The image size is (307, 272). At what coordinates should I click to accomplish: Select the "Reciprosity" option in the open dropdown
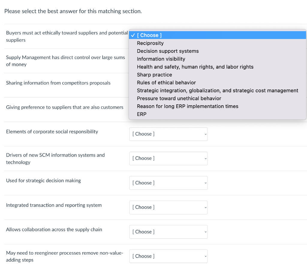pos(150,43)
